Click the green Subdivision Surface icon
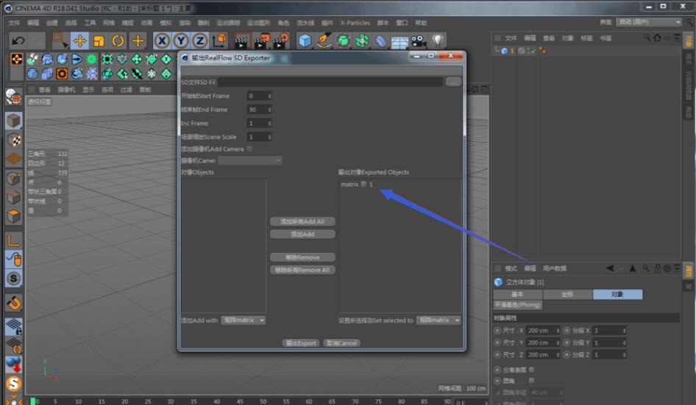Viewport: 696px width, 405px height. pyautogui.click(x=343, y=41)
